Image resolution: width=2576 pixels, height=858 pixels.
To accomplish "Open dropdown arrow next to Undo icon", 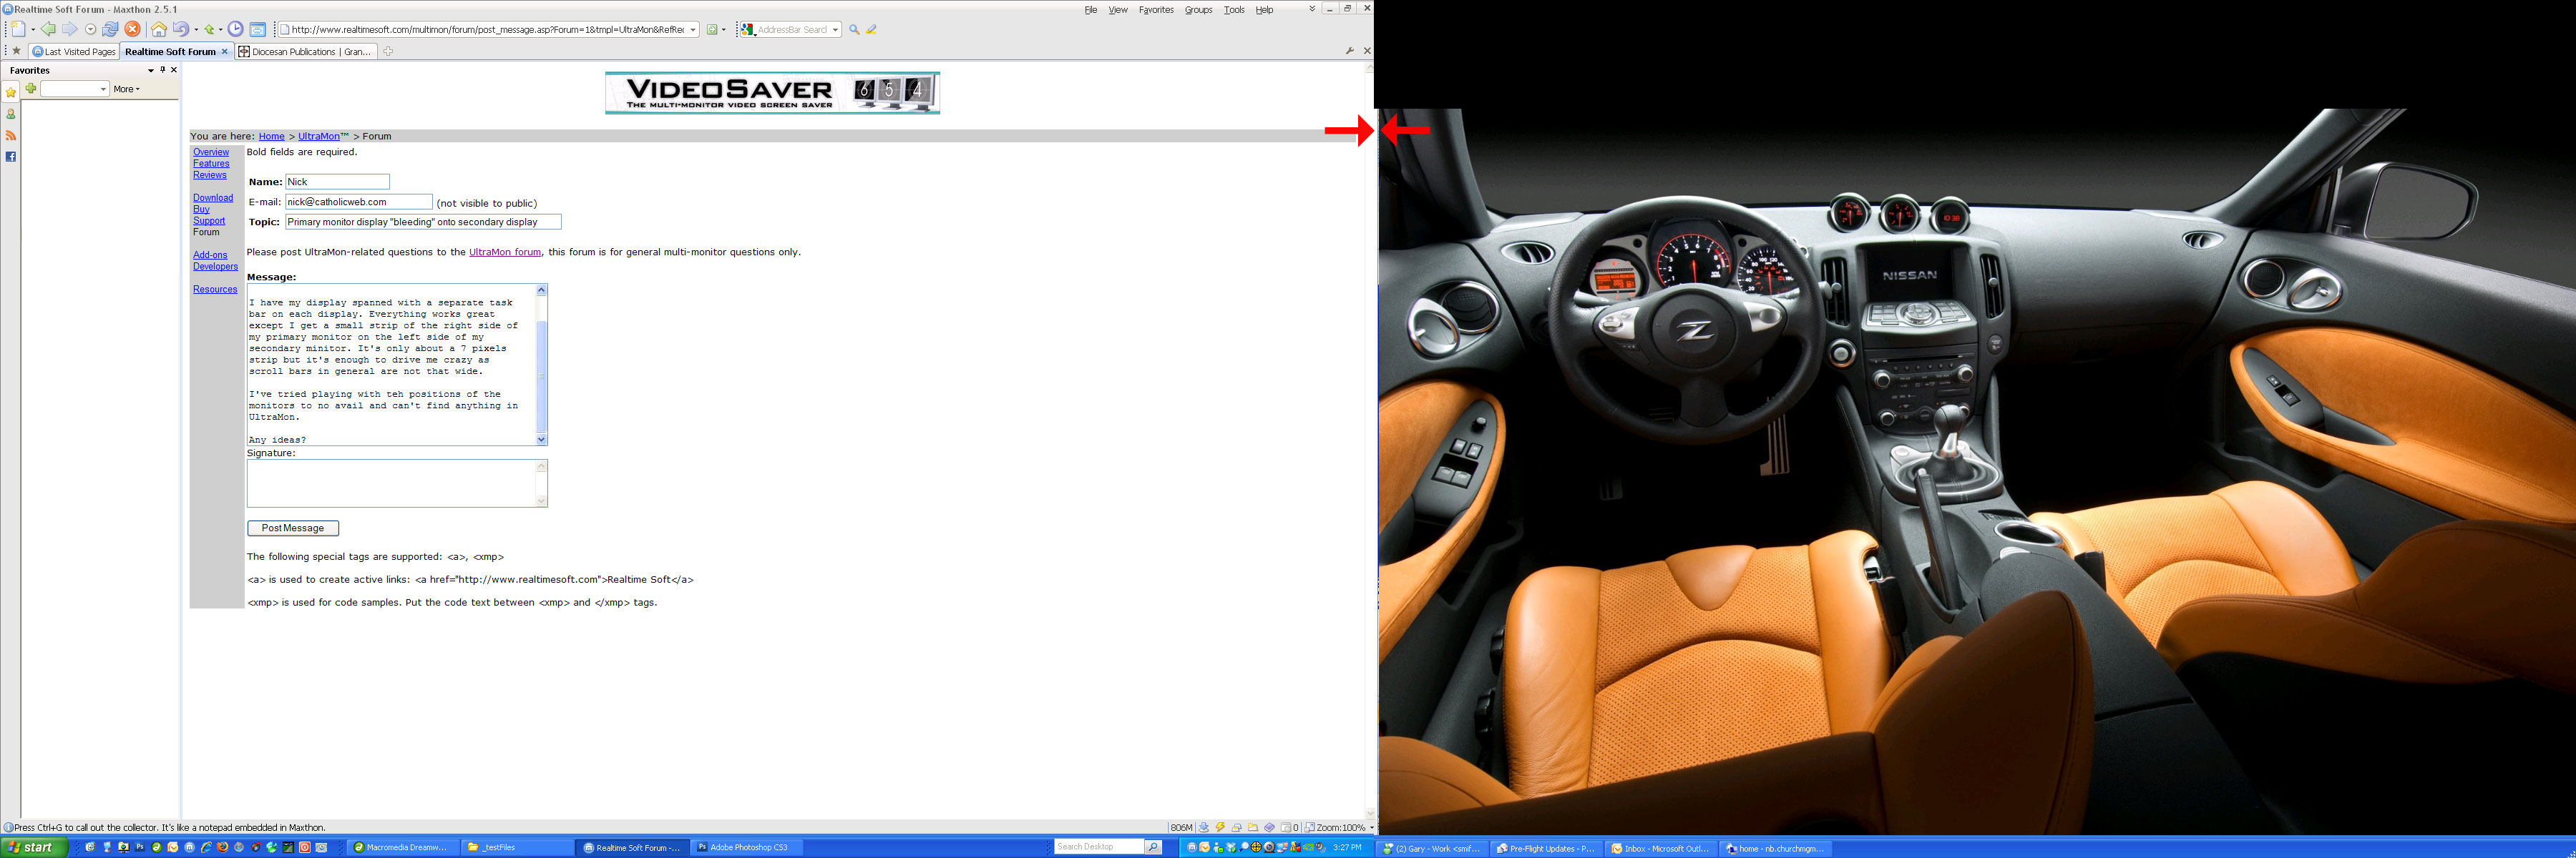I will tap(196, 29).
